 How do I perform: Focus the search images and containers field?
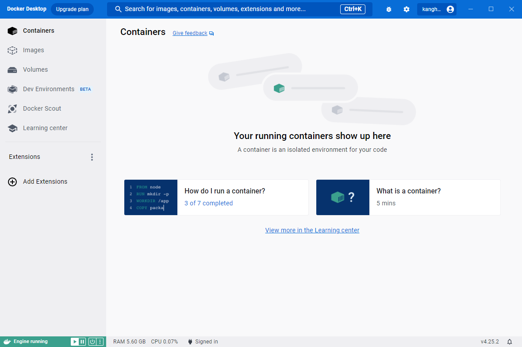tap(240, 9)
